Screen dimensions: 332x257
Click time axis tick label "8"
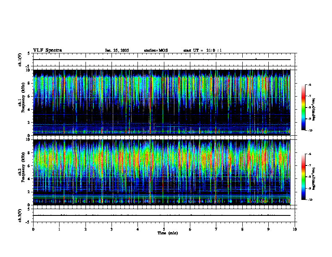(x=242, y=229)
